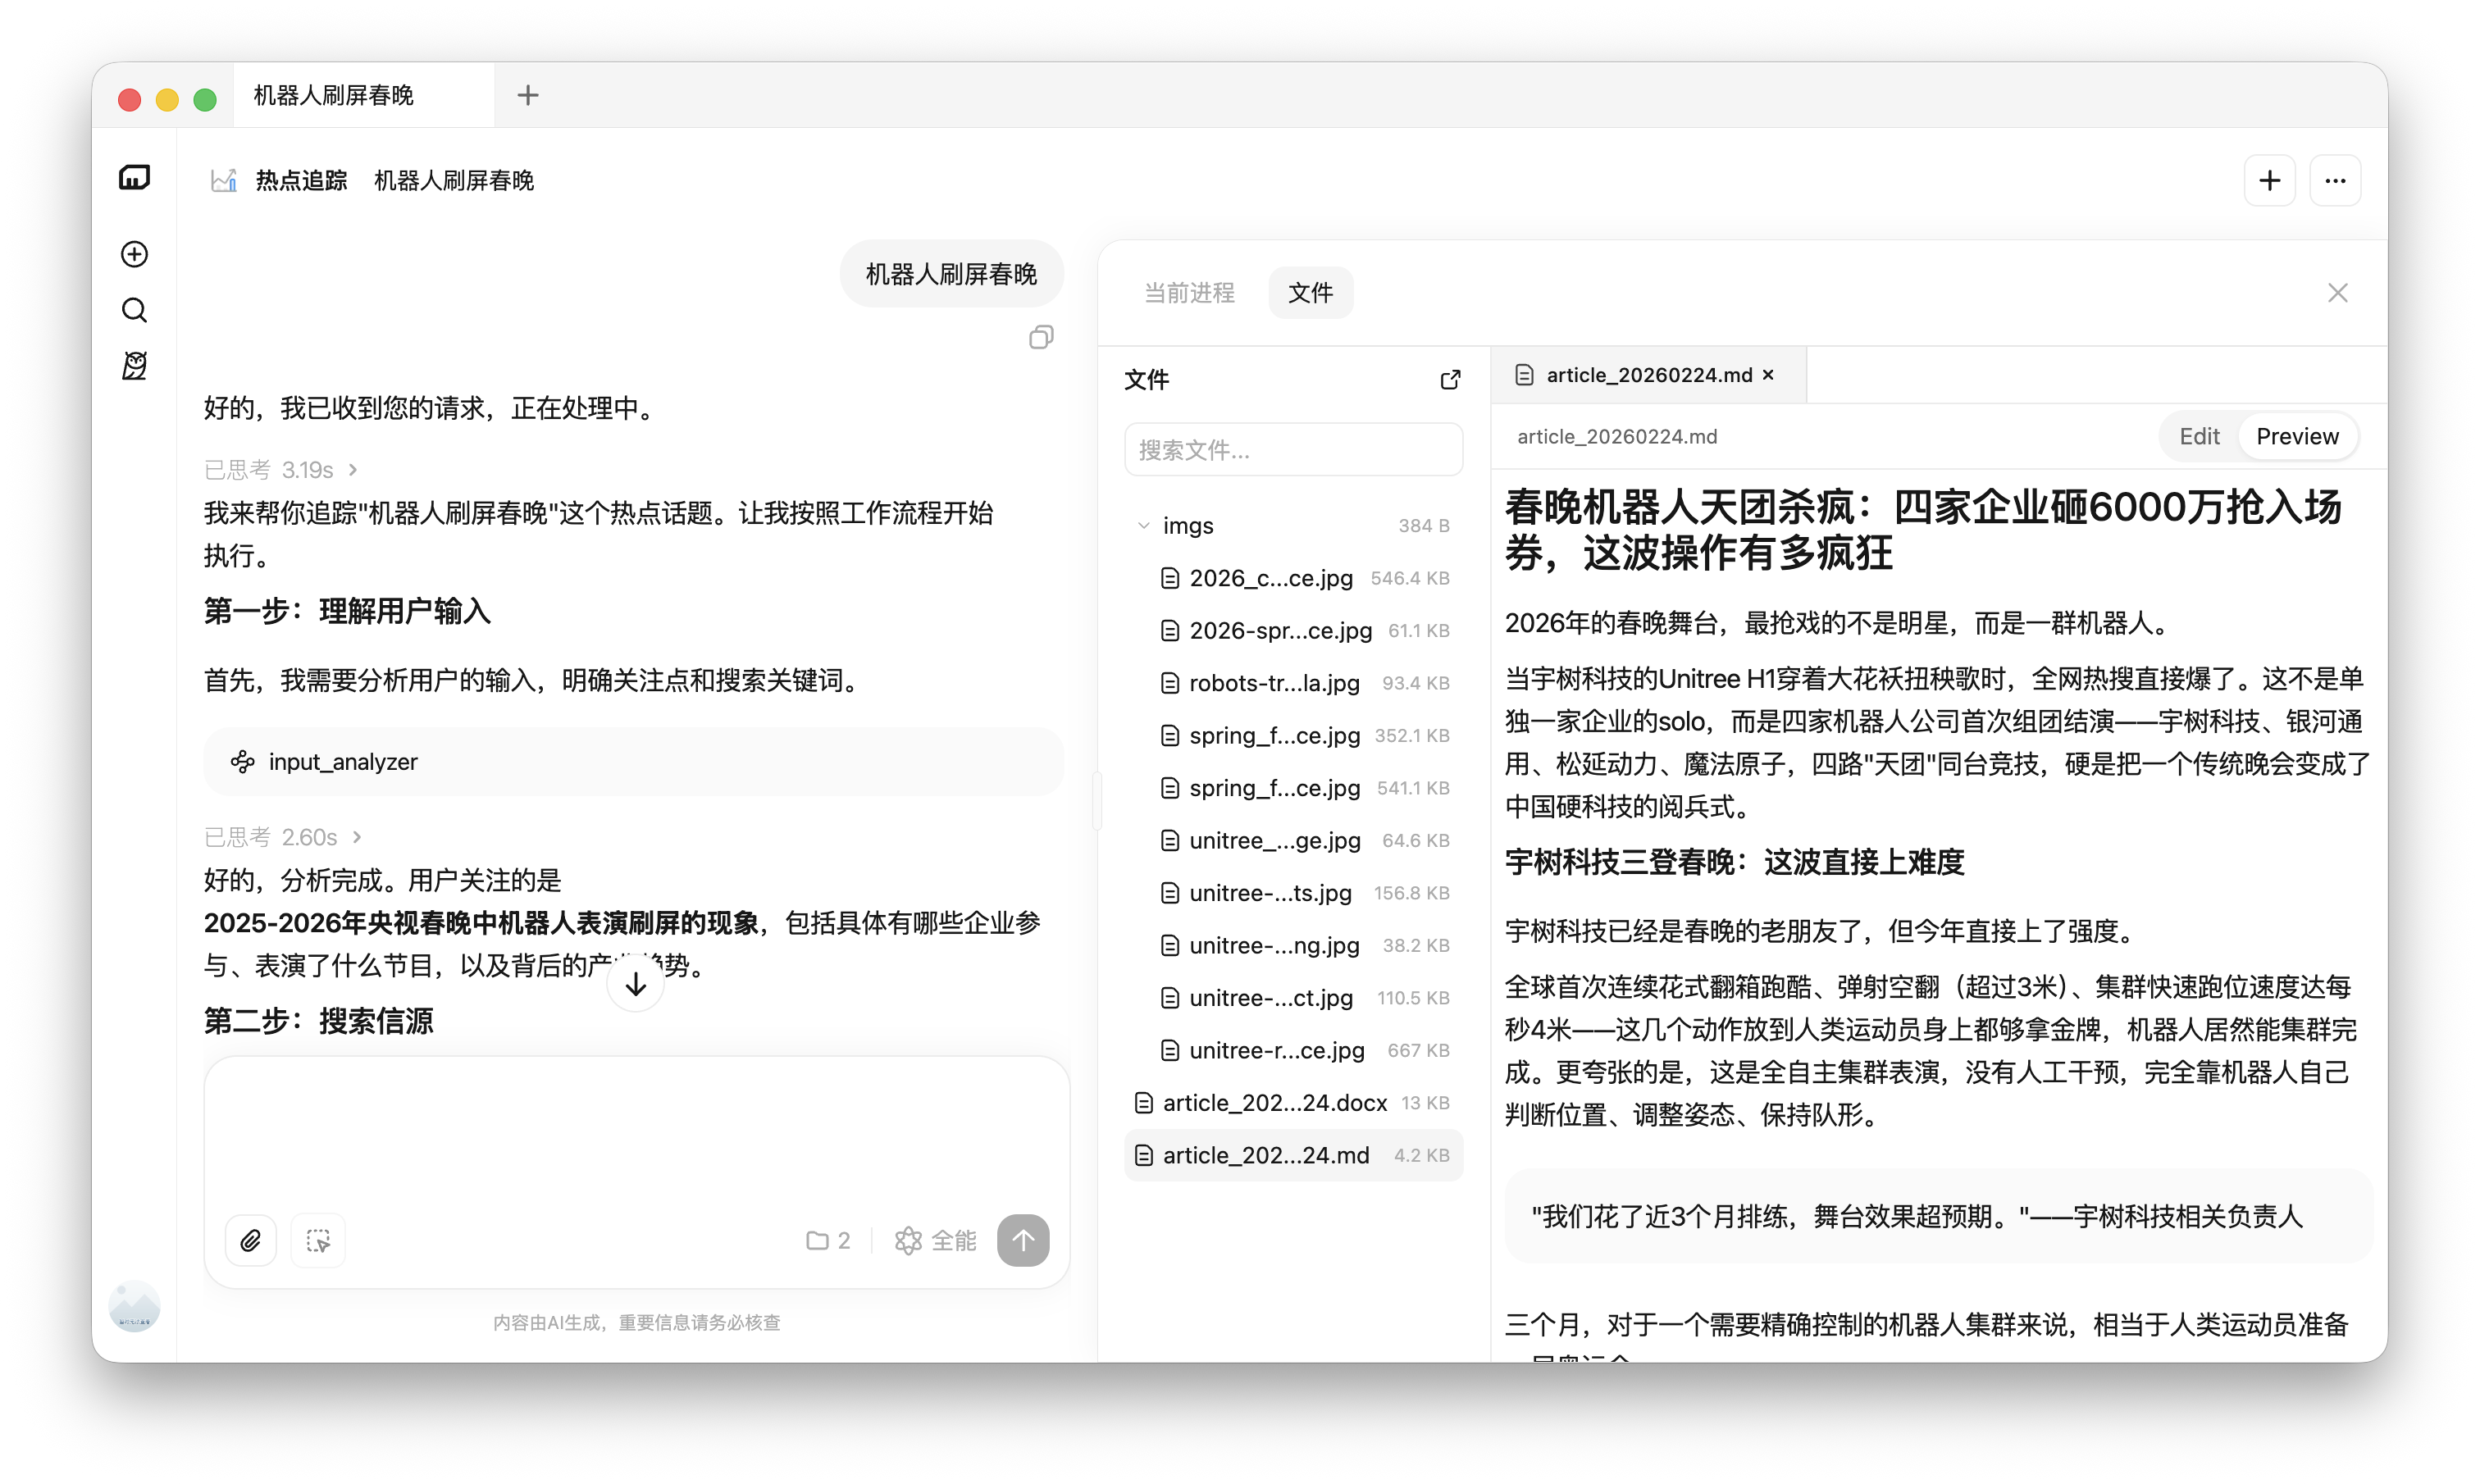Open the search icon in left sidebar

(x=134, y=310)
